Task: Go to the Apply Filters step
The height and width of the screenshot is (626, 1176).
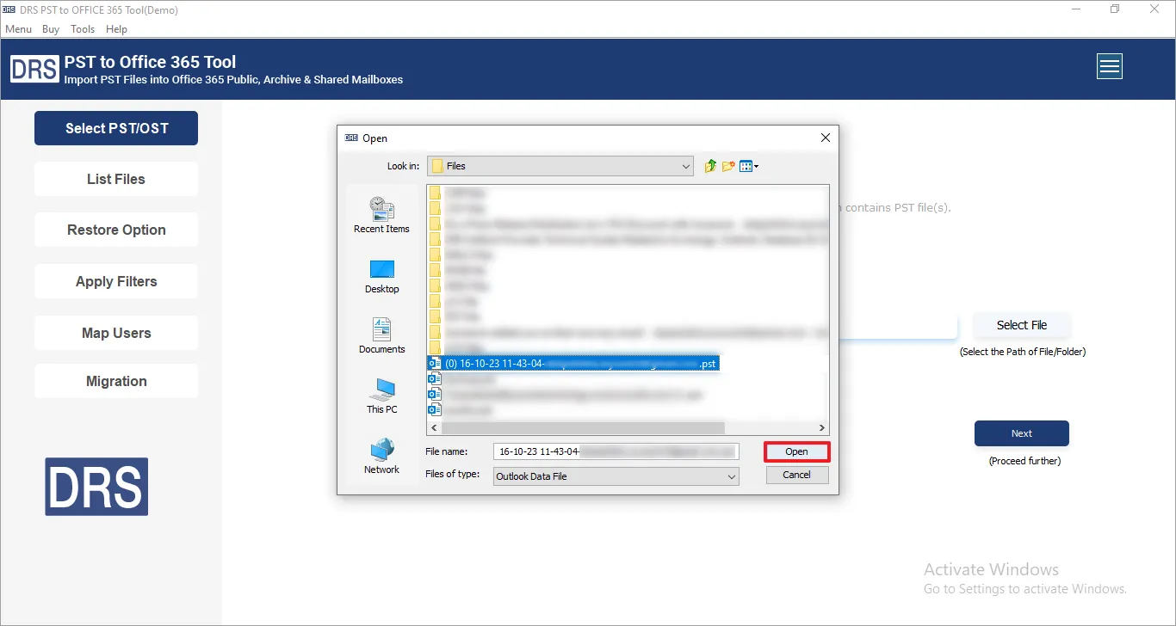Action: 116,281
